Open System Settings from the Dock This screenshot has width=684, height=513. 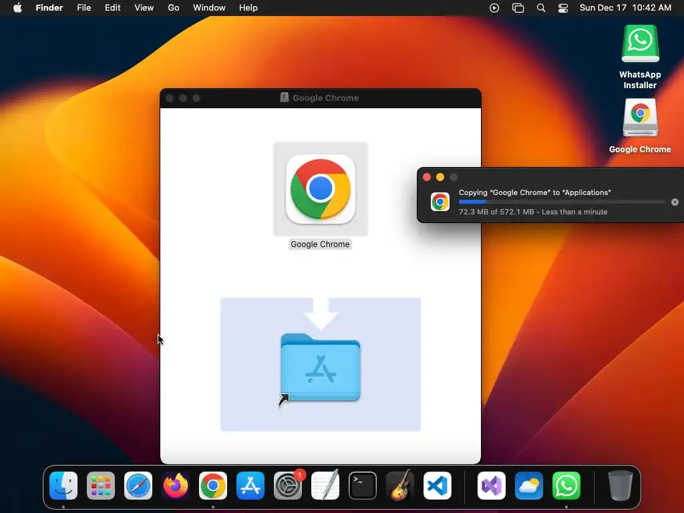point(288,486)
